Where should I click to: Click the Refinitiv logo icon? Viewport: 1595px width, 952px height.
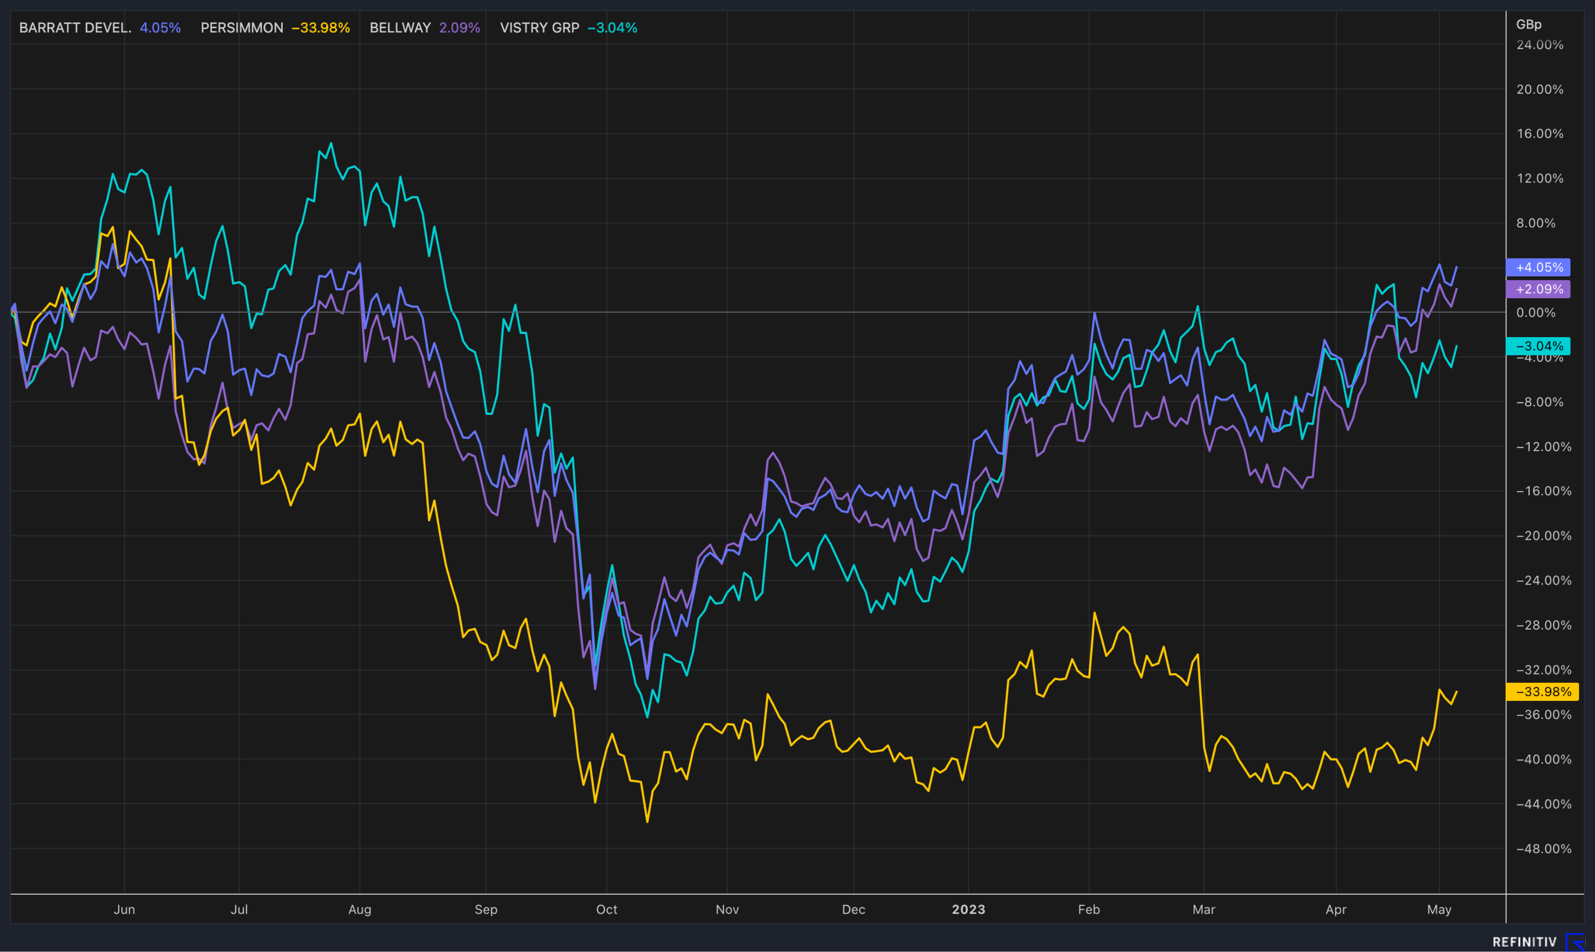point(1575,942)
